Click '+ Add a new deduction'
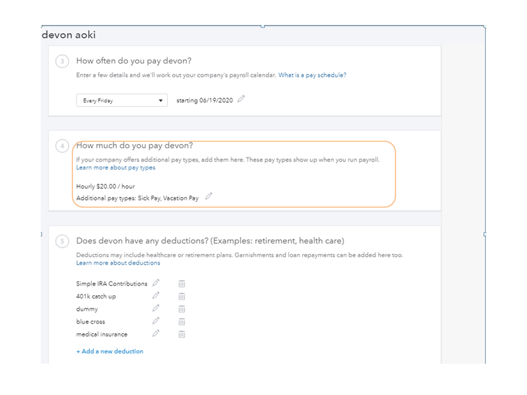This screenshot has height=395, width=527. click(110, 351)
